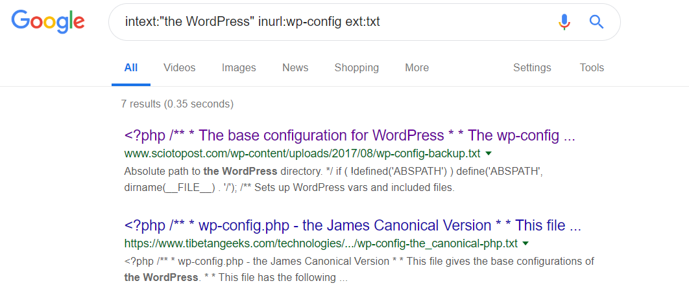Expand the More search categories menu
The width and height of the screenshot is (689, 292).
[x=417, y=68]
